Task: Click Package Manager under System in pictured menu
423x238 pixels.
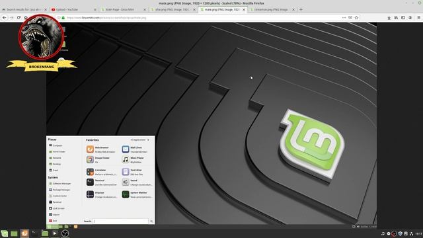Action: 59,190
